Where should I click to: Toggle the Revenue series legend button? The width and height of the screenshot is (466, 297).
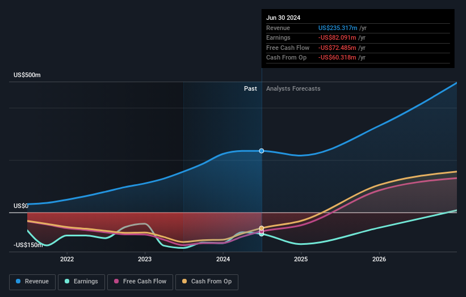point(32,282)
